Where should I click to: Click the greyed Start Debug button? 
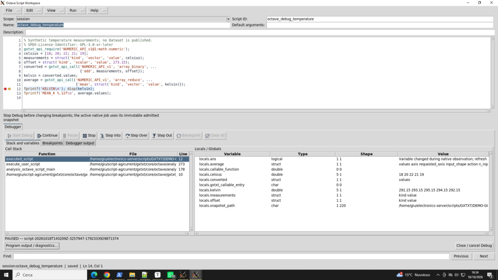pyautogui.click(x=20, y=136)
